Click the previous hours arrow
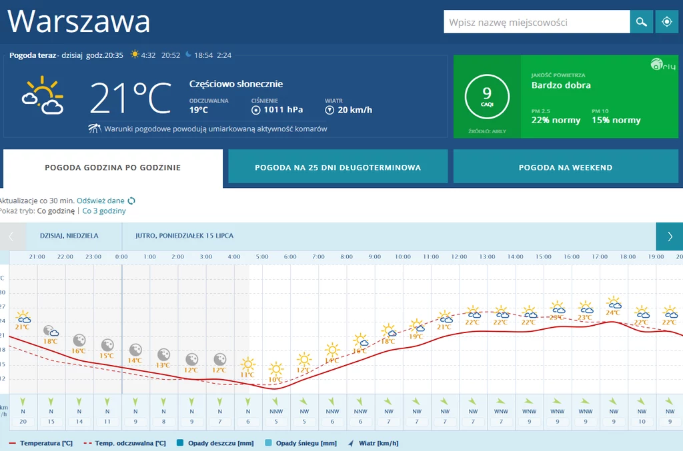 (12, 236)
